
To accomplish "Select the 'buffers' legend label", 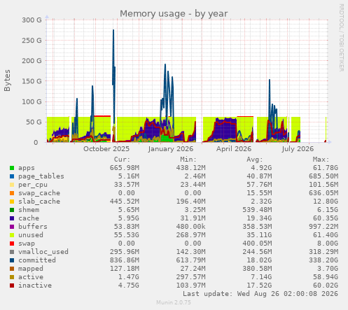I will tap(33, 227).
